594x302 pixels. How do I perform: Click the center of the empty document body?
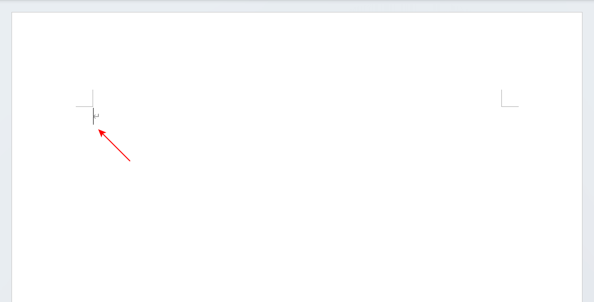tap(297, 201)
